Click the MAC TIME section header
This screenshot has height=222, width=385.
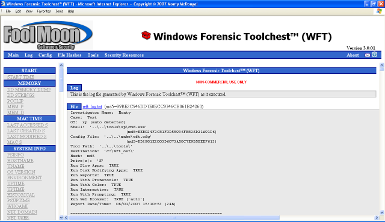pyautogui.click(x=29, y=119)
